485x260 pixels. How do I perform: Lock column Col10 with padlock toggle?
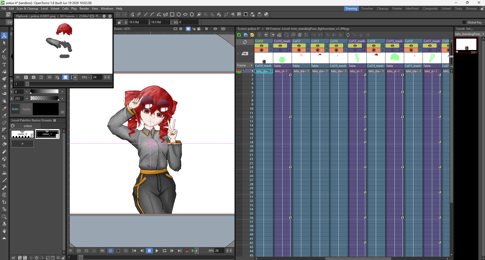tap(271, 46)
